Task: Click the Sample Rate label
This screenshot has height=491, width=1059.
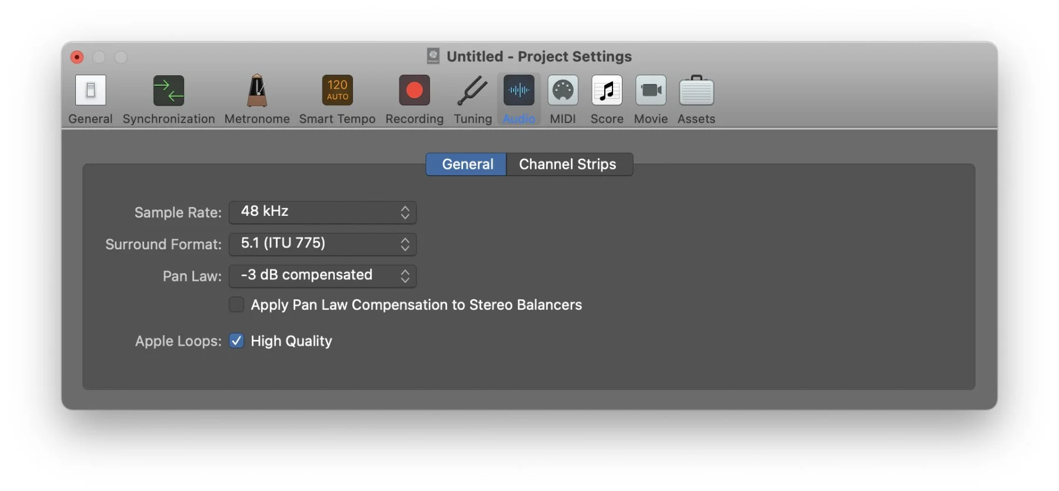Action: click(178, 212)
